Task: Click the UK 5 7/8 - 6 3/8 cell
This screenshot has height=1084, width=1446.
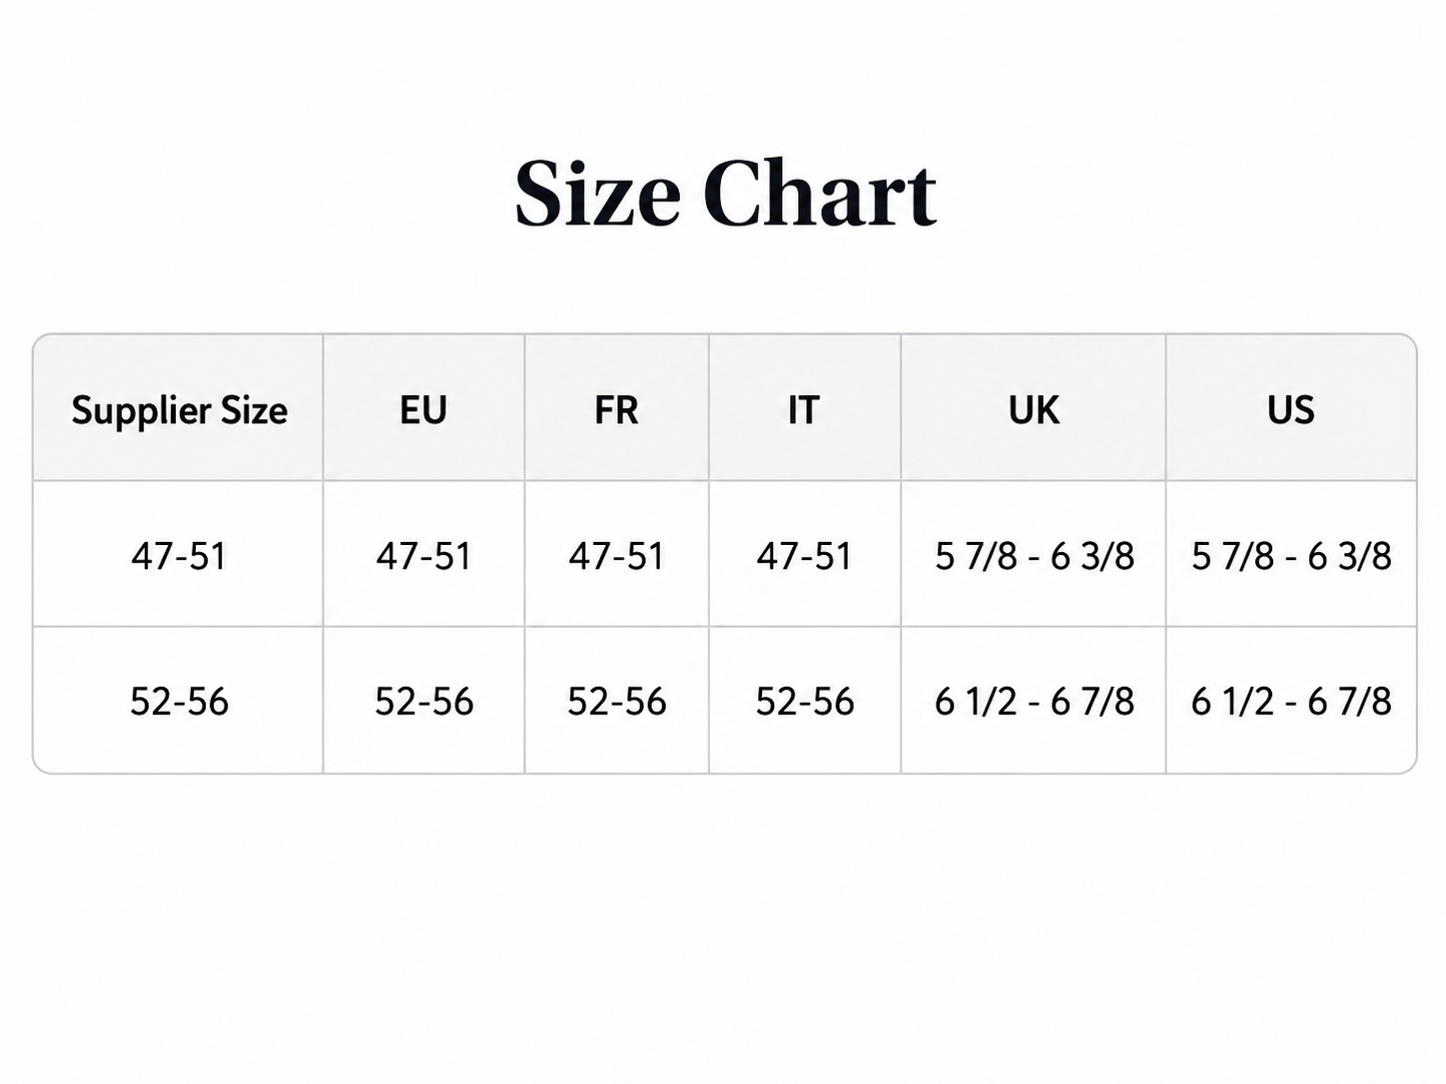Action: click(1034, 555)
